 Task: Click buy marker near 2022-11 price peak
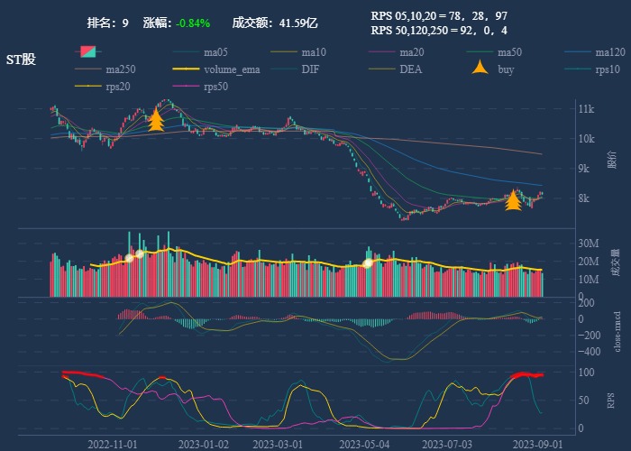[156, 120]
